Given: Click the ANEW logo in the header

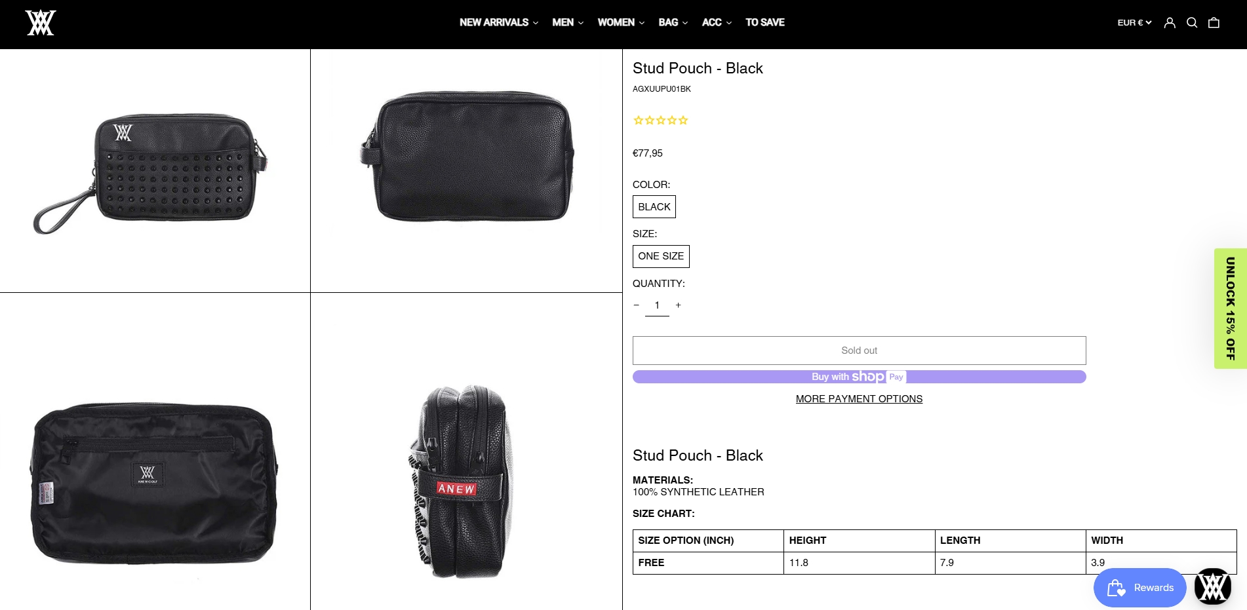Looking at the screenshot, I should [40, 23].
